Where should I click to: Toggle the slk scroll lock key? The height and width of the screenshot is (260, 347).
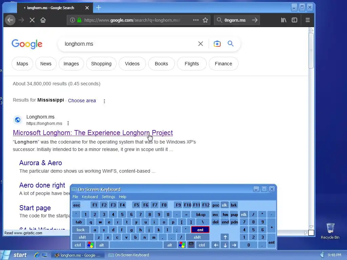tap(224, 205)
